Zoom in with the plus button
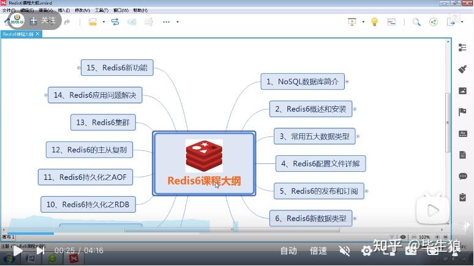Screen dimensions: 474x266 coord(437,237)
